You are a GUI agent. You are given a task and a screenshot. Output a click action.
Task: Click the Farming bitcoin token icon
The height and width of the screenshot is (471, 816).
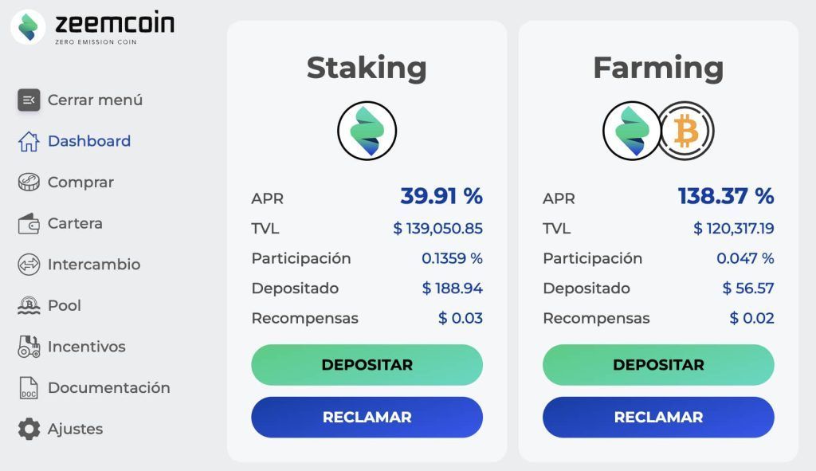click(686, 131)
